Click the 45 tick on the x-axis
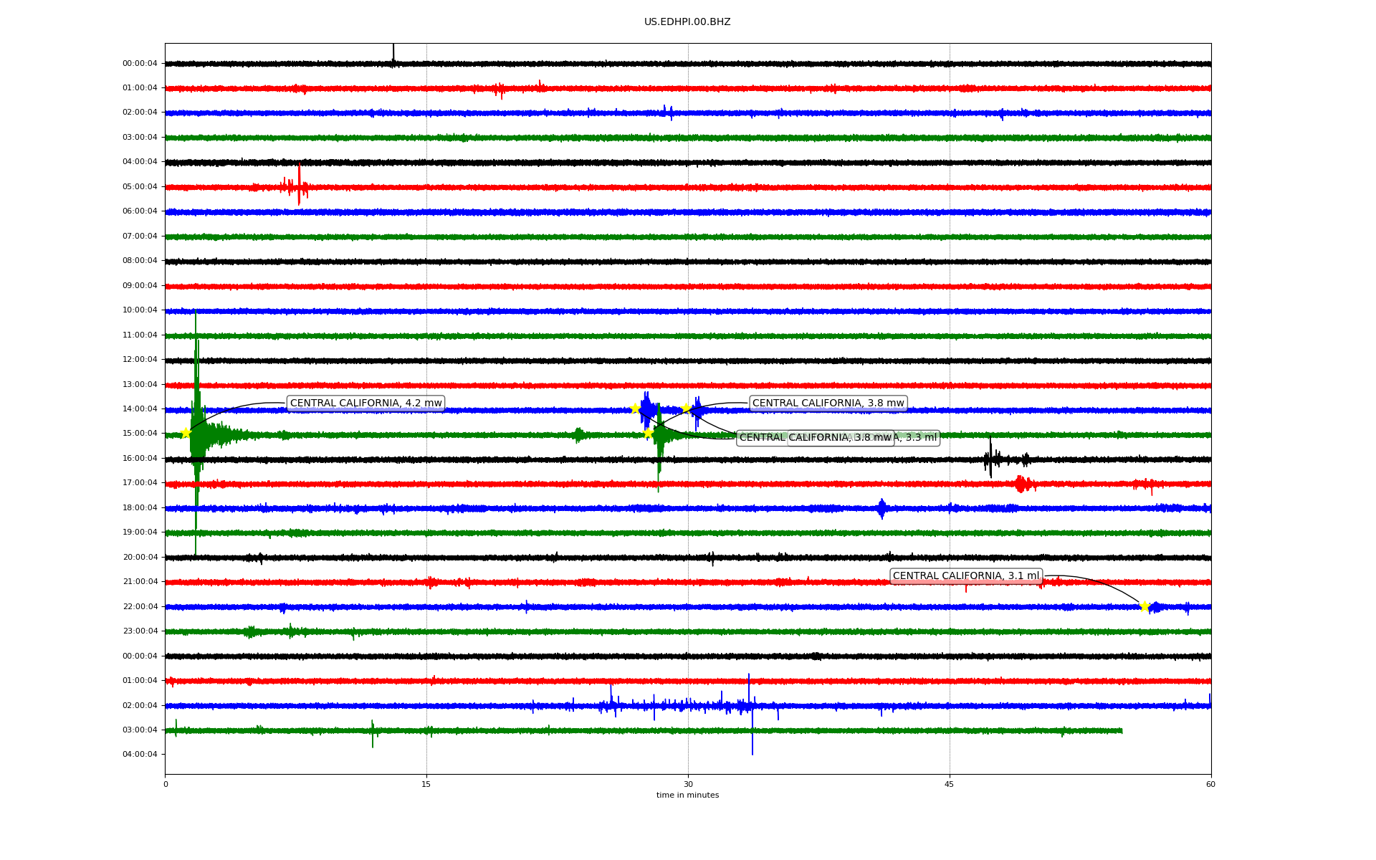Image resolution: width=1376 pixels, height=860 pixels. tap(950, 784)
